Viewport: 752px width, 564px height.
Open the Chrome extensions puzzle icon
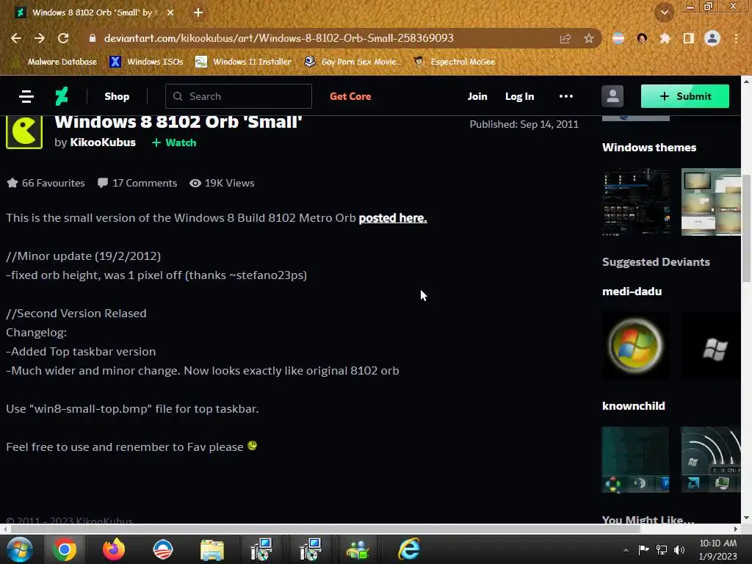click(665, 38)
